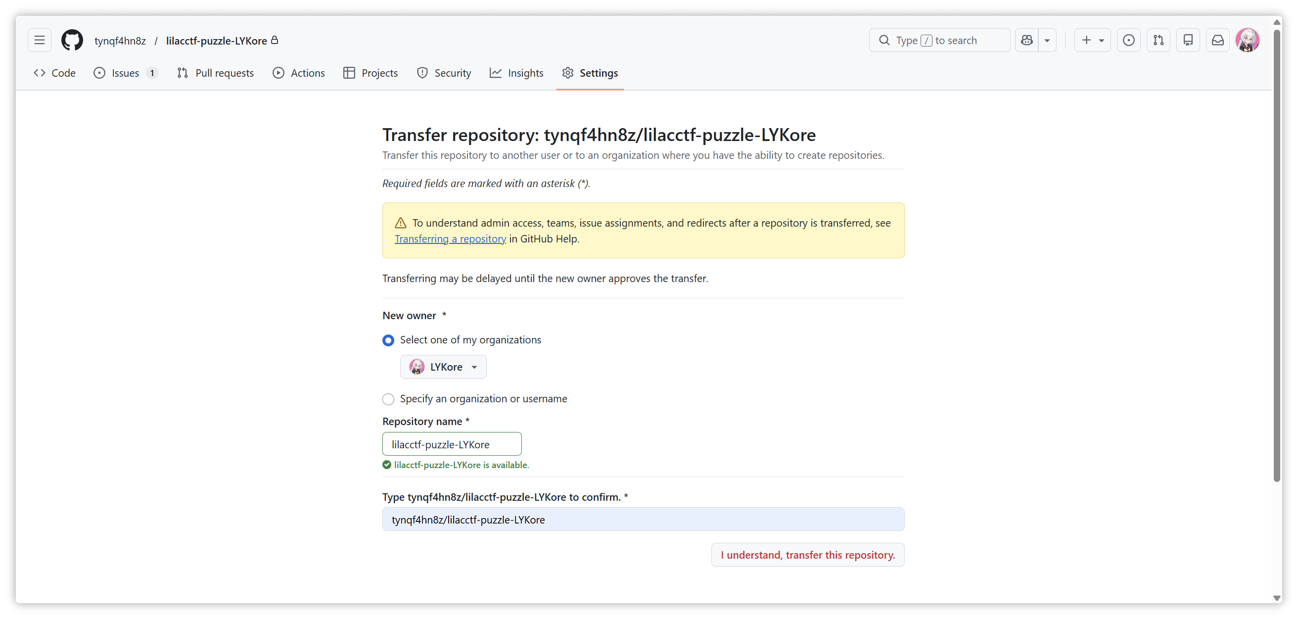Open the pull requests icon in the header

point(1159,40)
